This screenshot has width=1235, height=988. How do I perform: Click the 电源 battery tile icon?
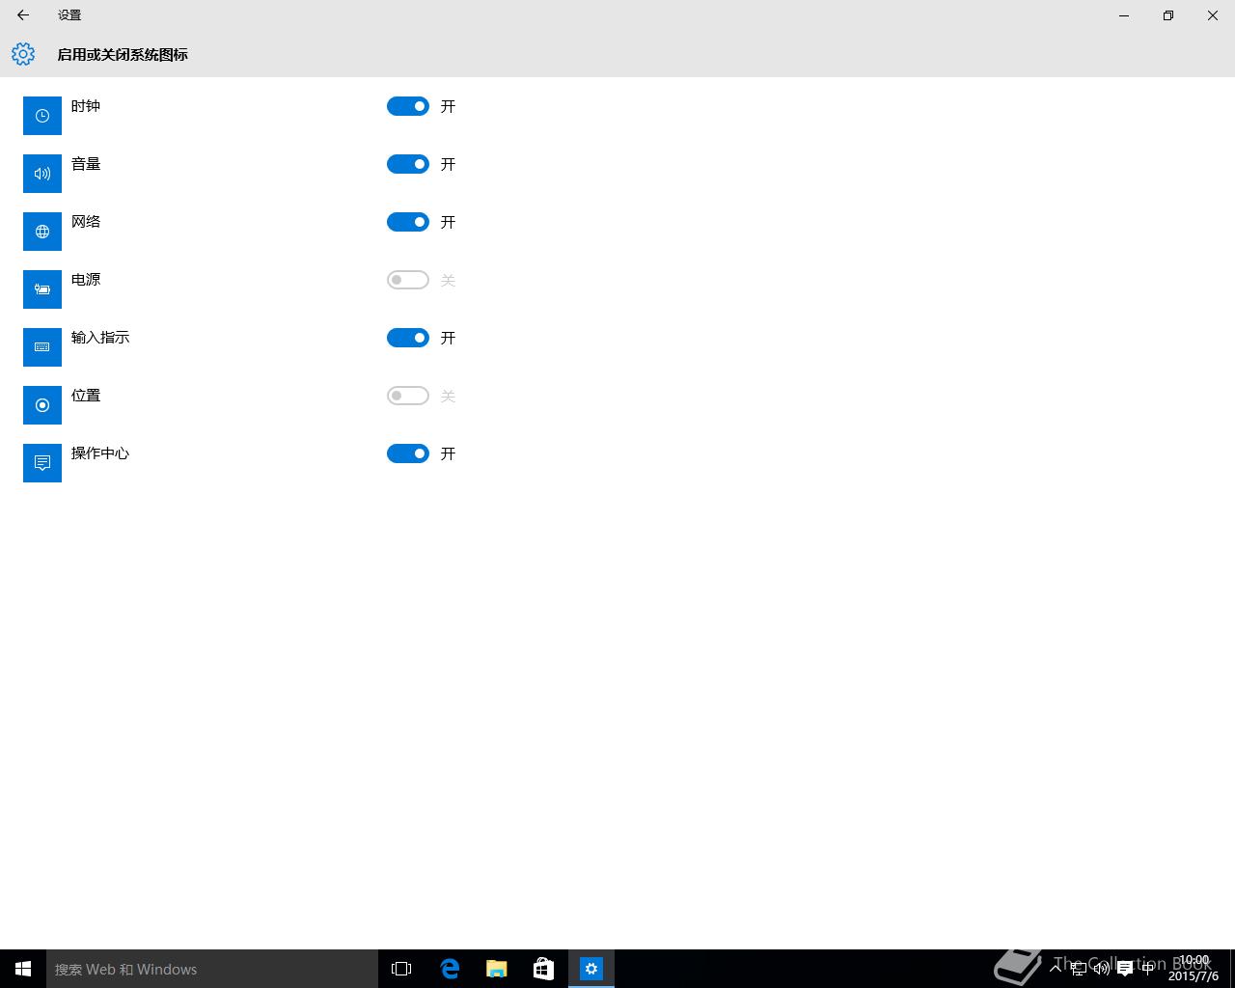42,289
